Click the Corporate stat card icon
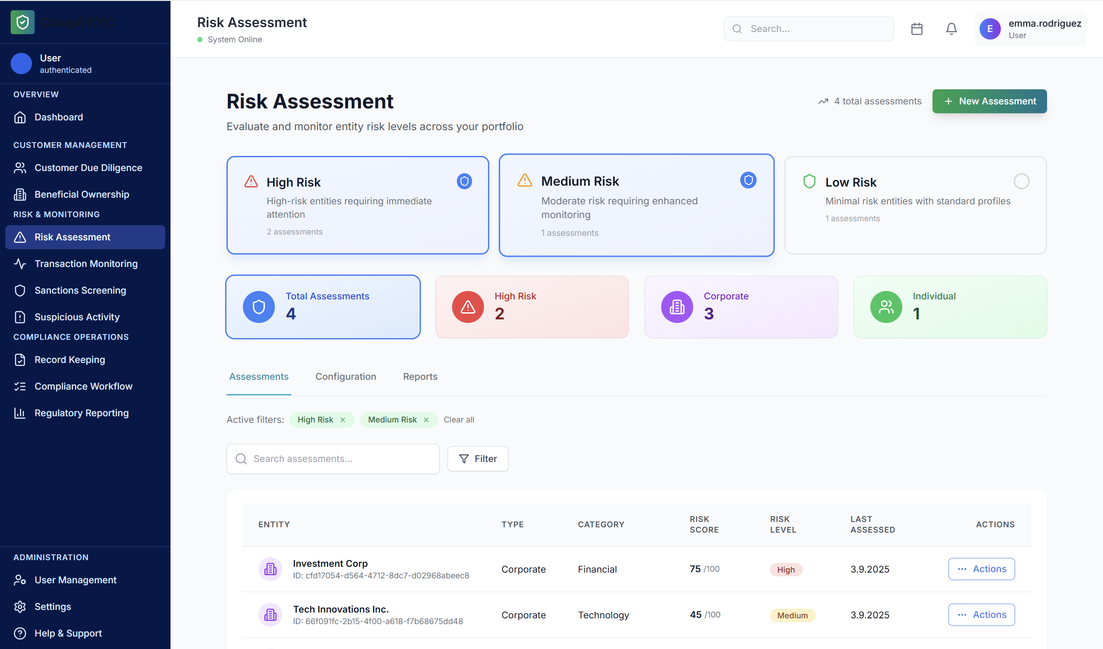Viewport: 1103px width, 649px height. [x=677, y=307]
